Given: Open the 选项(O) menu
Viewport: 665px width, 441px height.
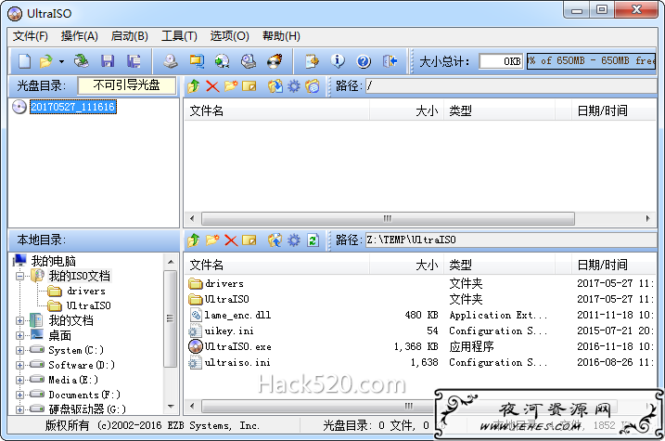Looking at the screenshot, I should (x=229, y=36).
